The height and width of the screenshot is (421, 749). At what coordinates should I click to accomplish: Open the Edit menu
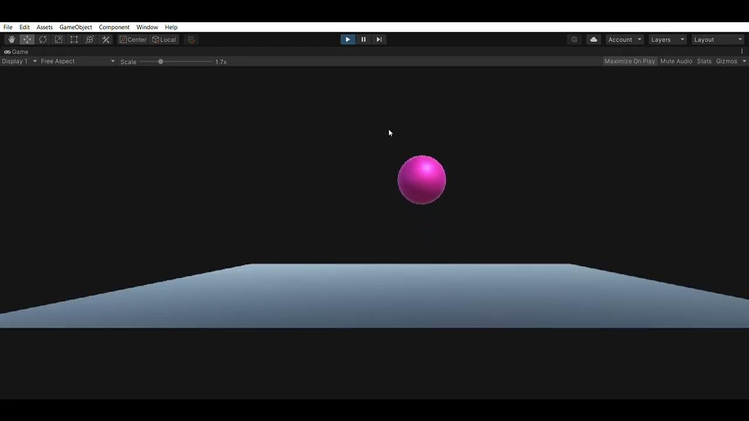[25, 27]
